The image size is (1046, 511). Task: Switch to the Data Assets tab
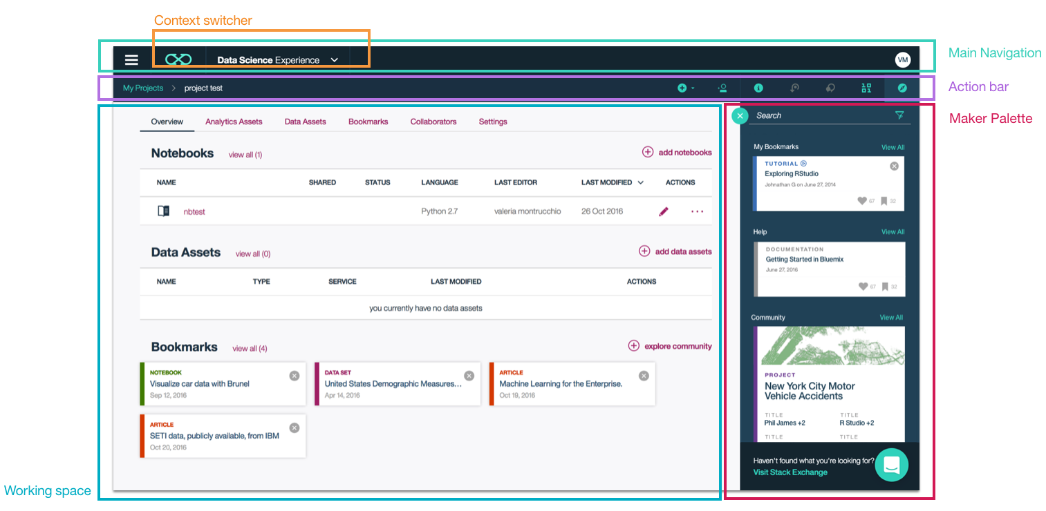click(x=306, y=122)
